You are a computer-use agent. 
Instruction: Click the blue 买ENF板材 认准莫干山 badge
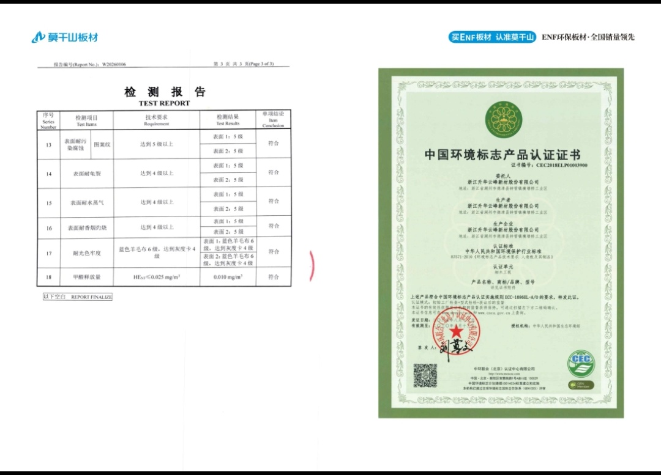(x=492, y=37)
